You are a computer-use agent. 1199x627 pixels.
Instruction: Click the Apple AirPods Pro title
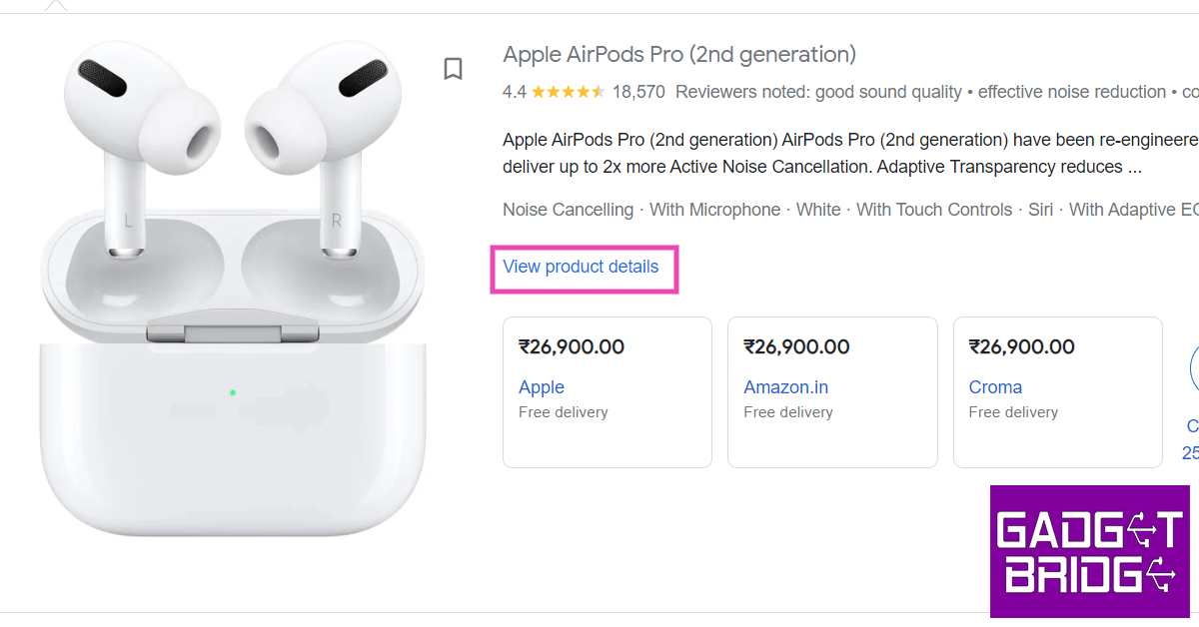point(679,54)
